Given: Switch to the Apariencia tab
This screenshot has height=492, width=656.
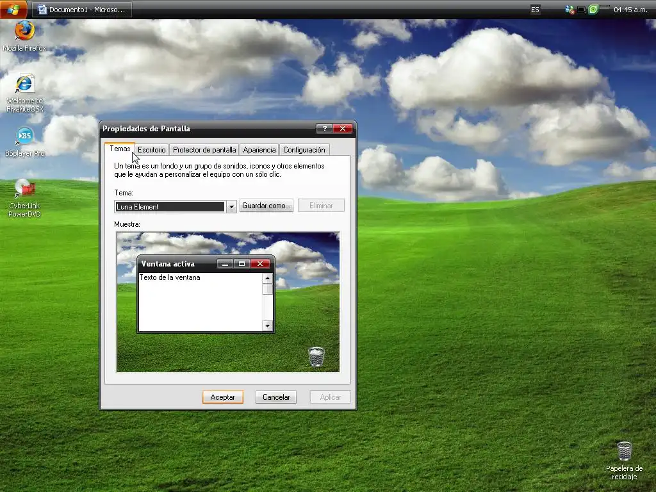Looking at the screenshot, I should (259, 150).
